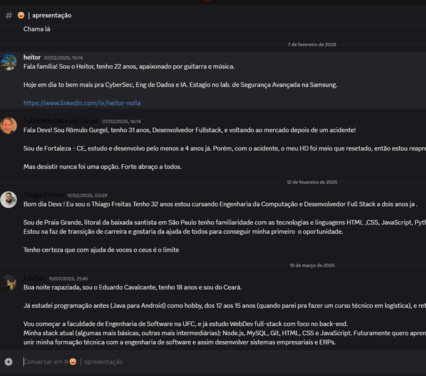Click the Thiago Freitas username
This screenshot has width=426, height=376.
pos(44,195)
